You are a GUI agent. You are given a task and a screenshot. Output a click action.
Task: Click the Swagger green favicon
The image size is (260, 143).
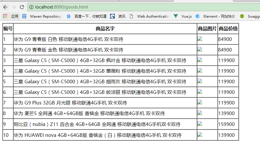(242, 16)
